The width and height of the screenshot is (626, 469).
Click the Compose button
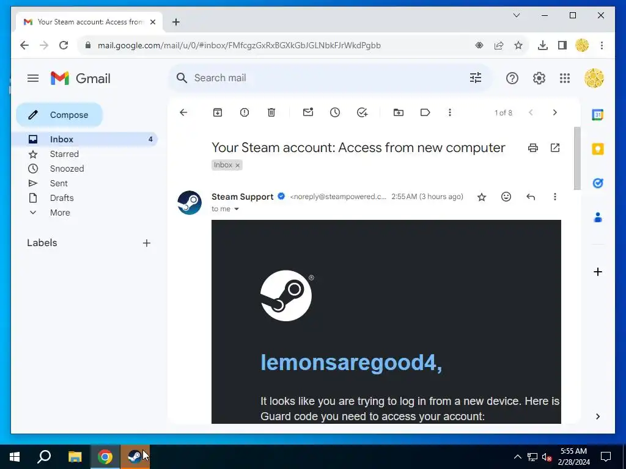(59, 115)
